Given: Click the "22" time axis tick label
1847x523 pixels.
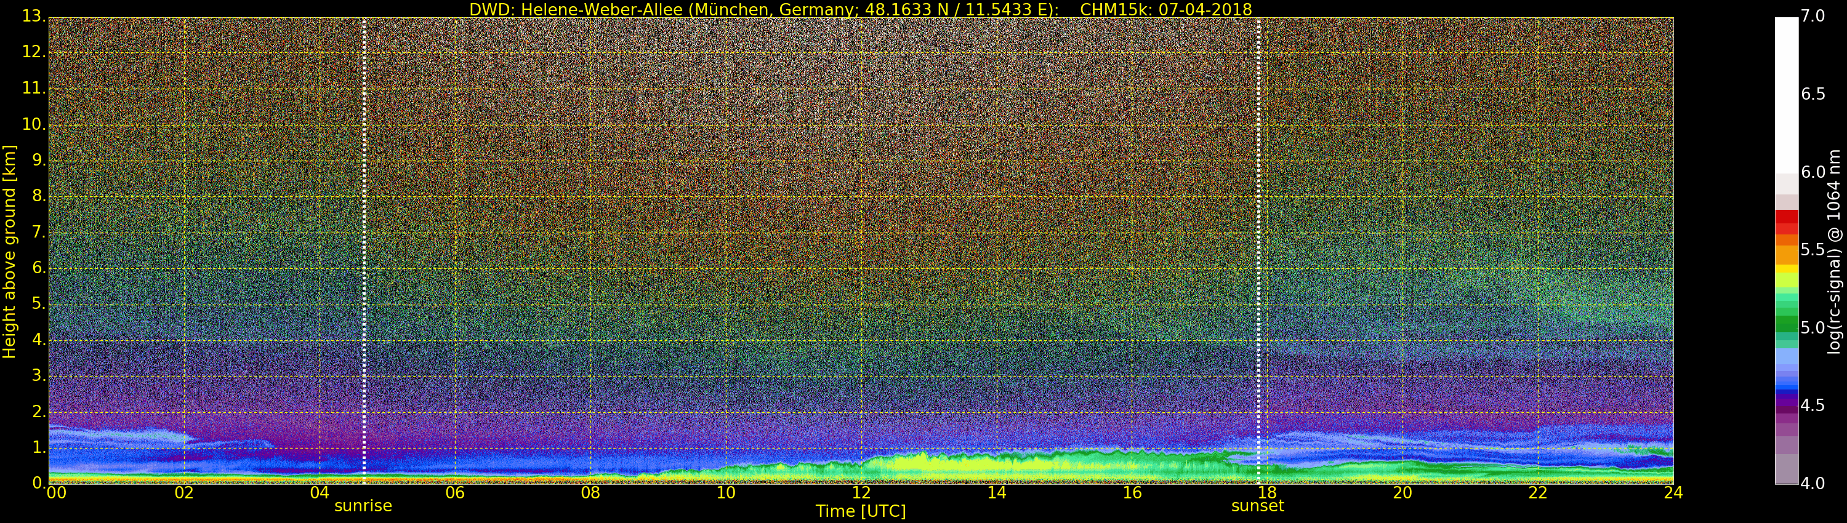Looking at the screenshot, I should point(1538,492).
